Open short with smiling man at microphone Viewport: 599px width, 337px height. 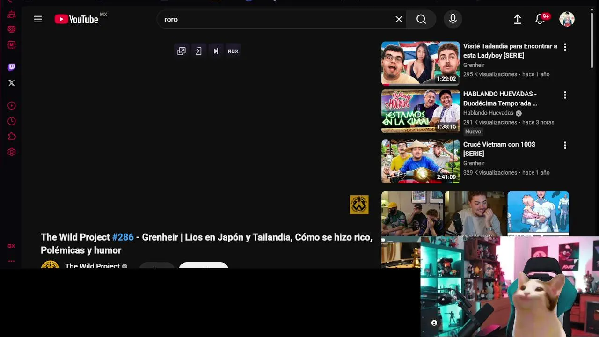click(475, 213)
